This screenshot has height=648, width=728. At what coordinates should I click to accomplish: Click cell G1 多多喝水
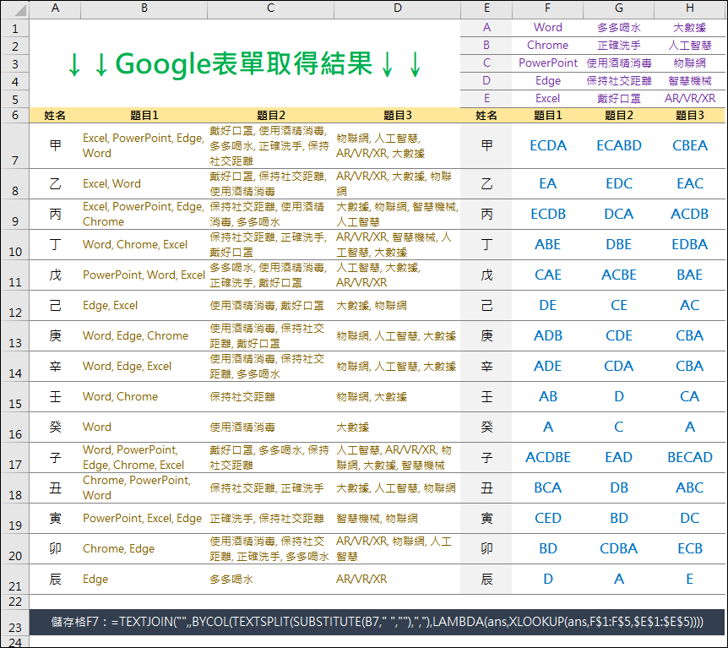pos(619,28)
